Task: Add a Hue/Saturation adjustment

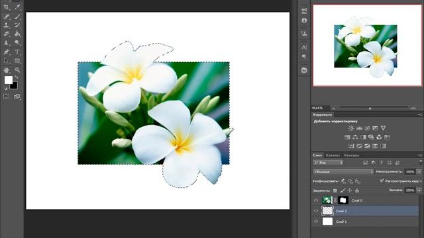Action: pyautogui.click(x=347, y=137)
